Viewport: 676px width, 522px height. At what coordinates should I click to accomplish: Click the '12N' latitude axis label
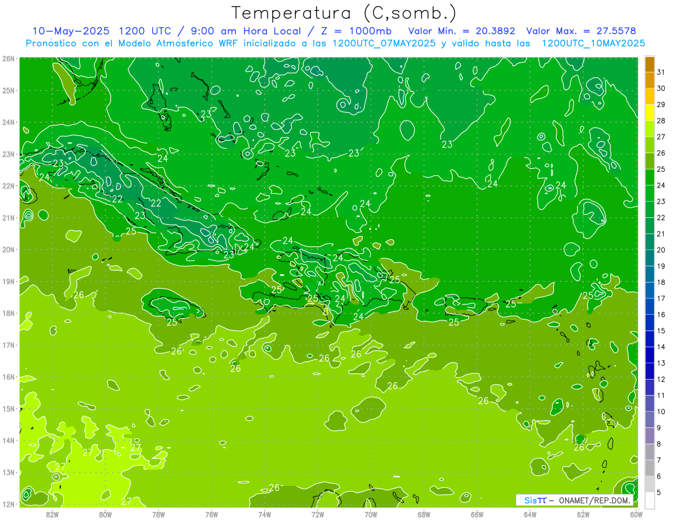click(8, 504)
